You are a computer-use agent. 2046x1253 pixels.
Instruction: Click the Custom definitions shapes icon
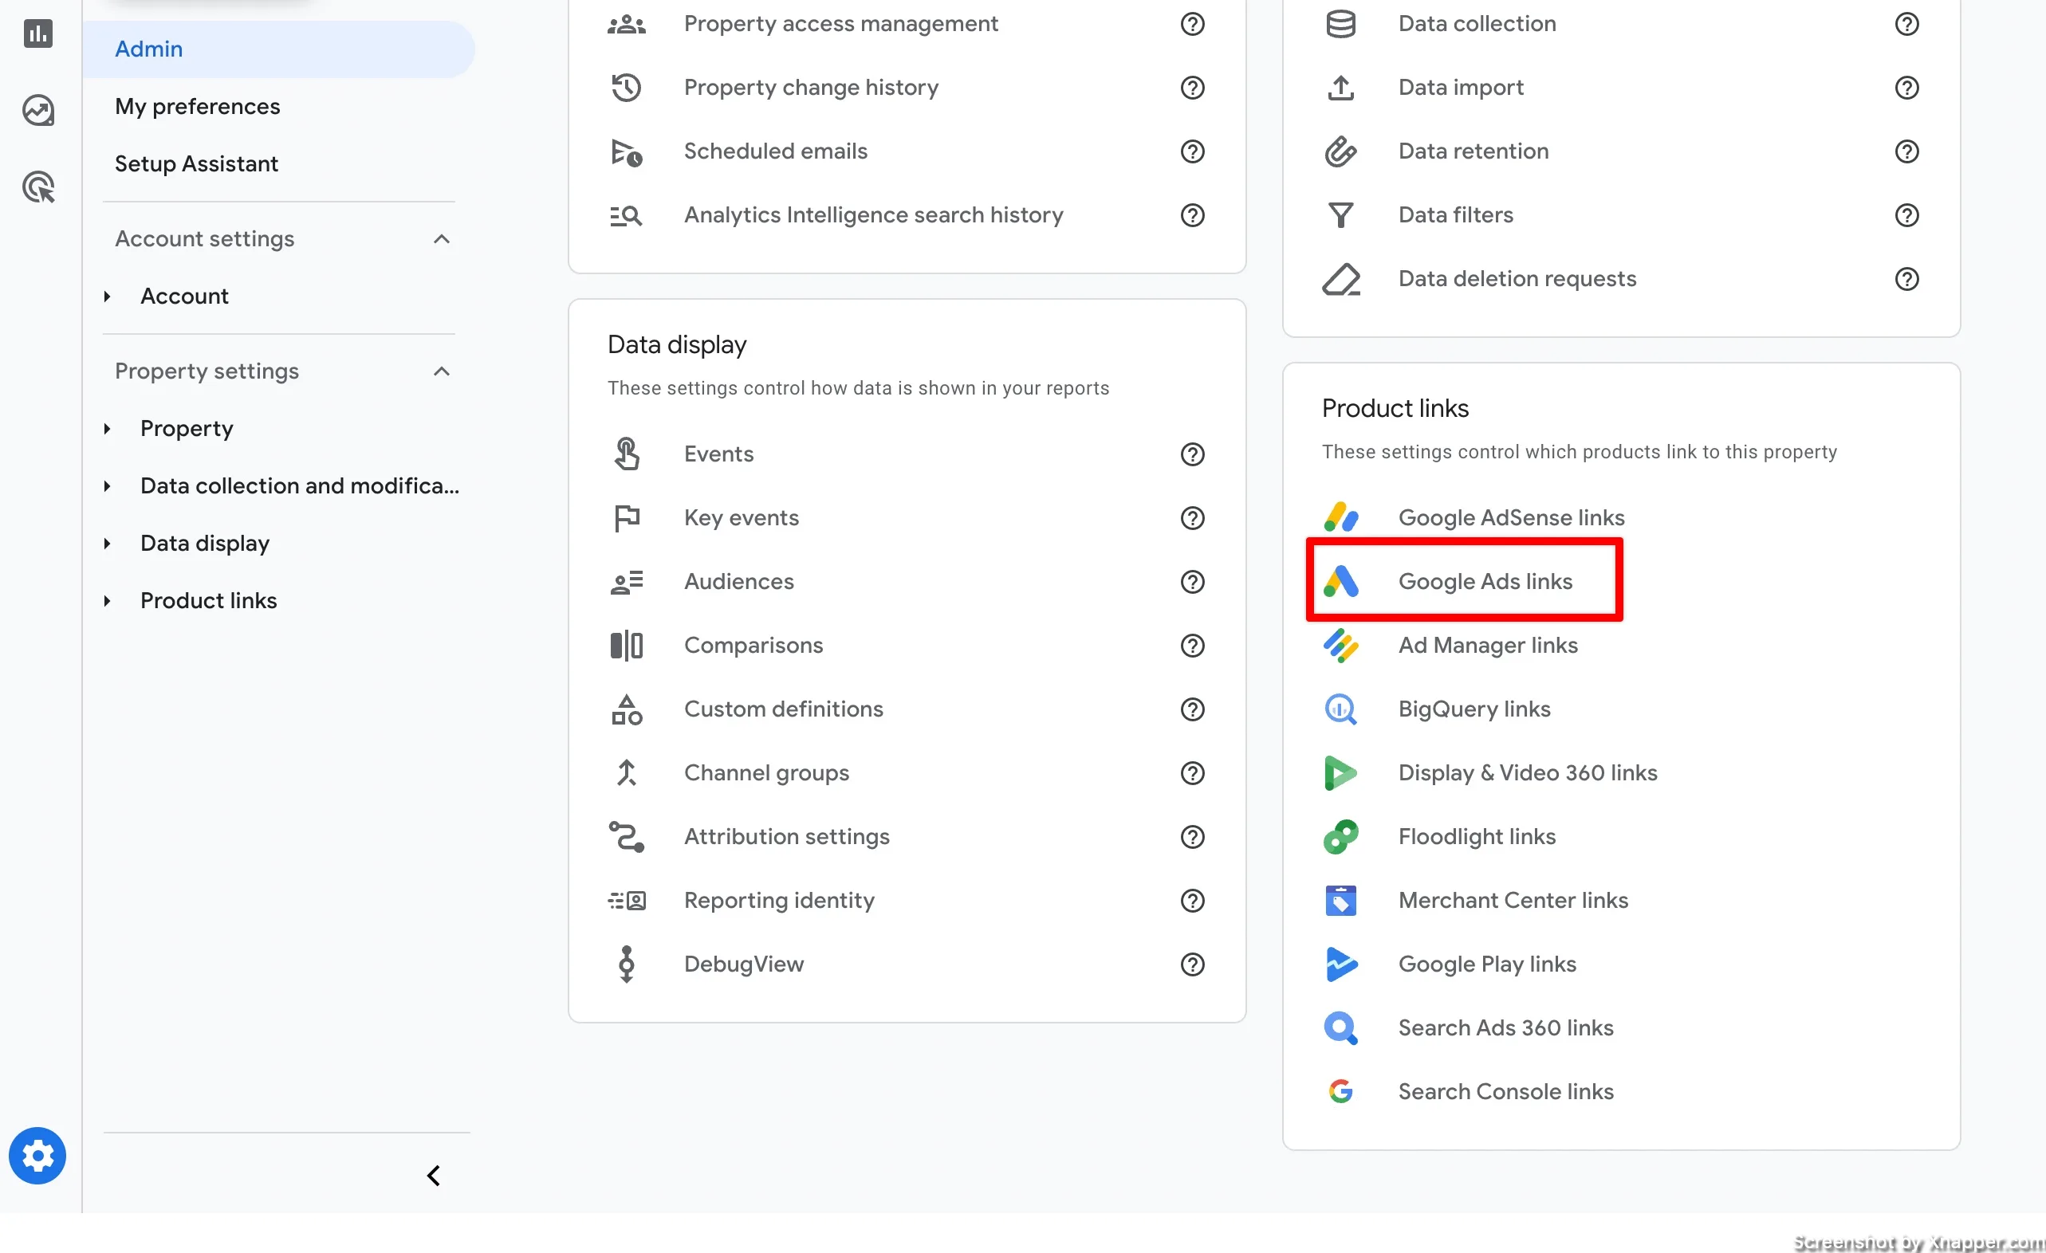tap(626, 709)
